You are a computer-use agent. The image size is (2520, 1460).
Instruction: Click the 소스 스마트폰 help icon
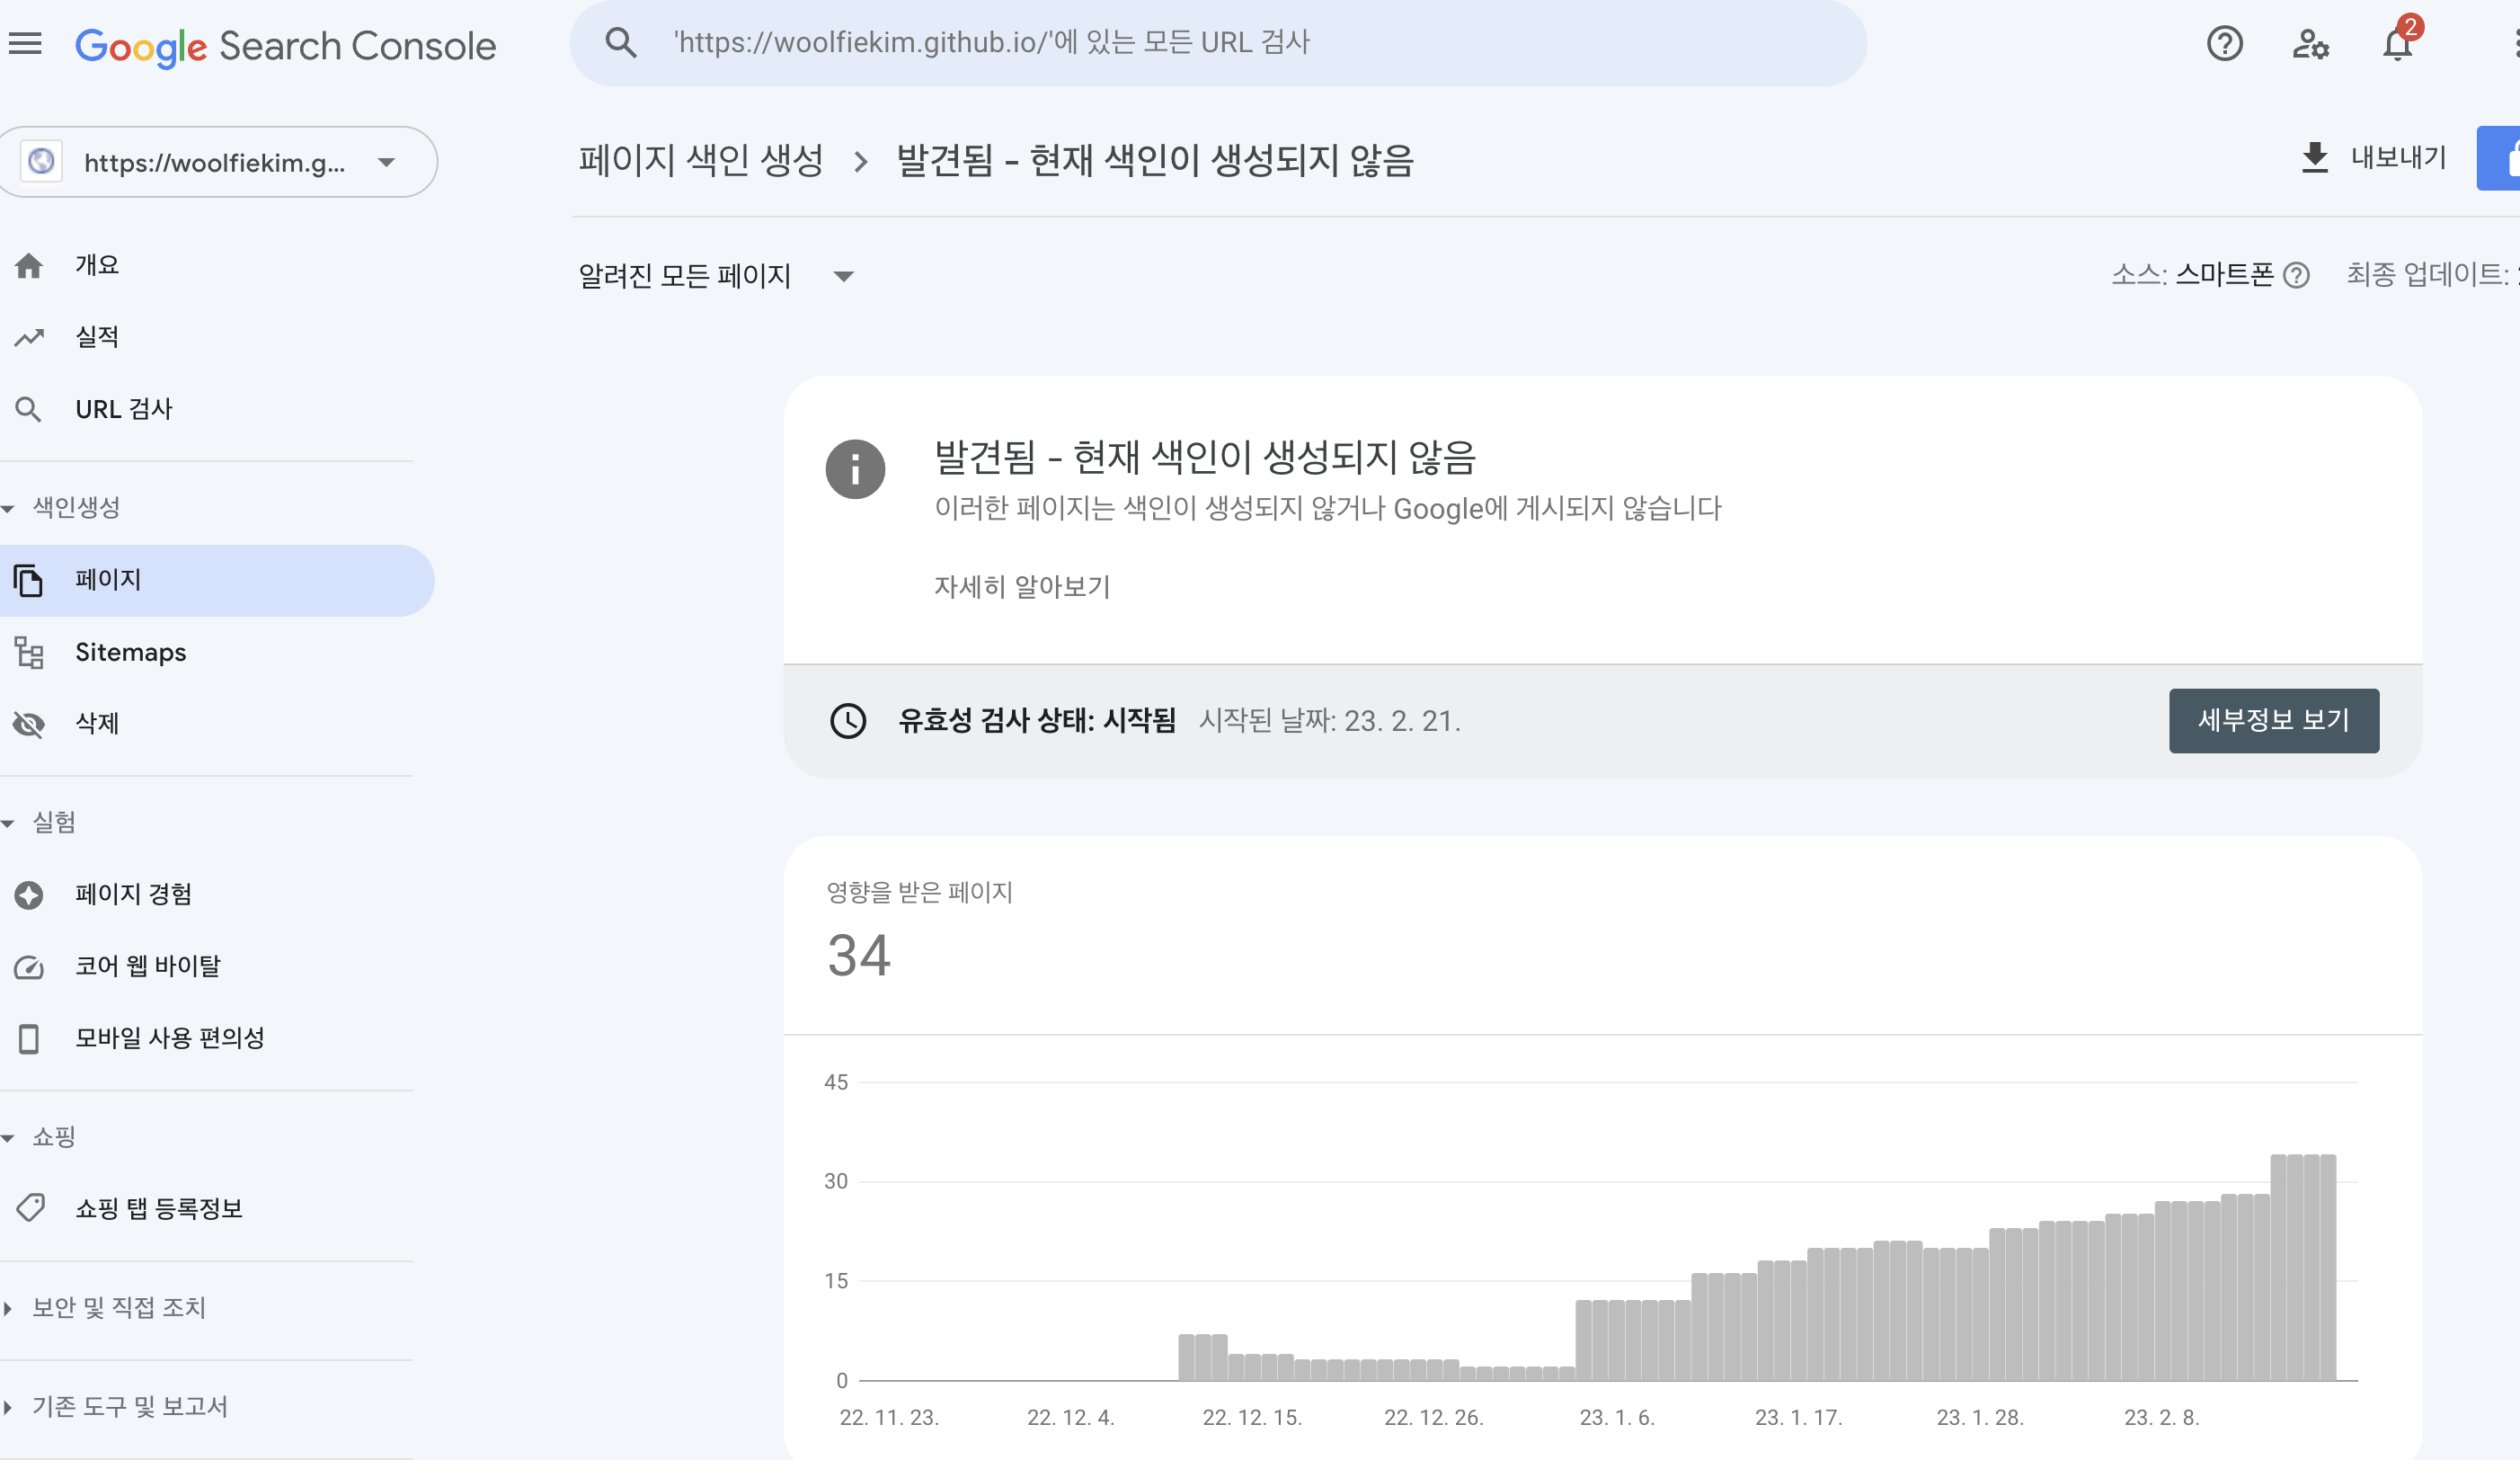point(2297,275)
